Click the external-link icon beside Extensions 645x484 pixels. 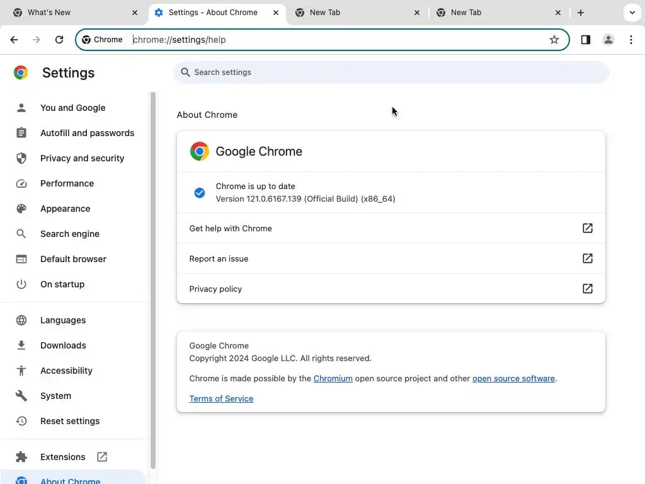[x=102, y=457]
